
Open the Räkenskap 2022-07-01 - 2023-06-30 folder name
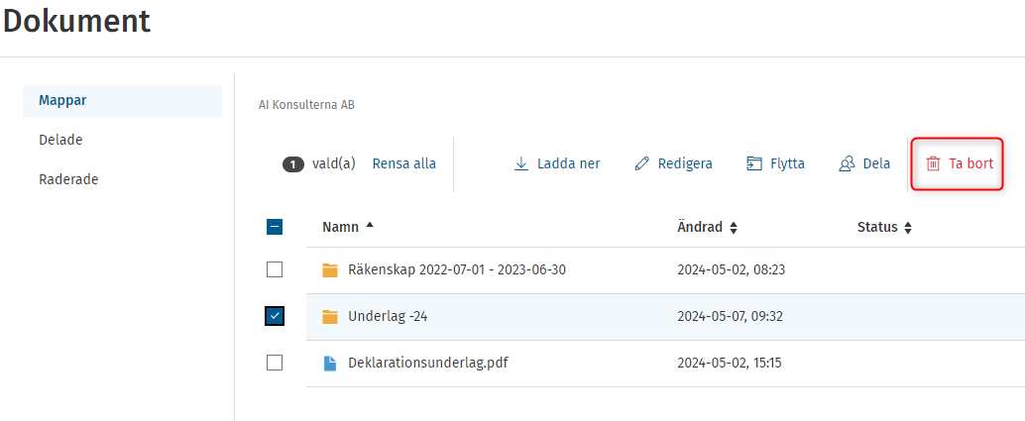(457, 269)
